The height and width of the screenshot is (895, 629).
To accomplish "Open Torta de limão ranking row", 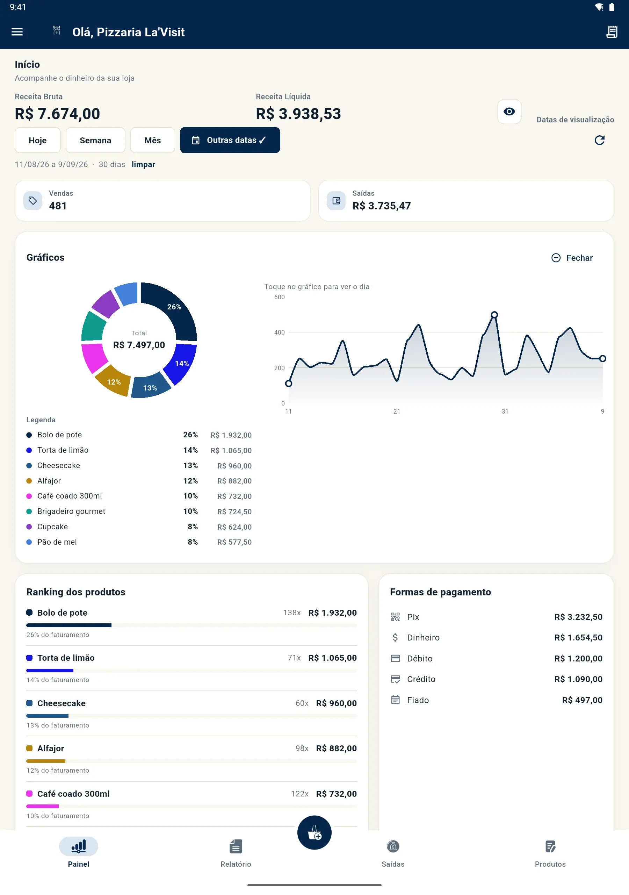I will click(x=191, y=668).
